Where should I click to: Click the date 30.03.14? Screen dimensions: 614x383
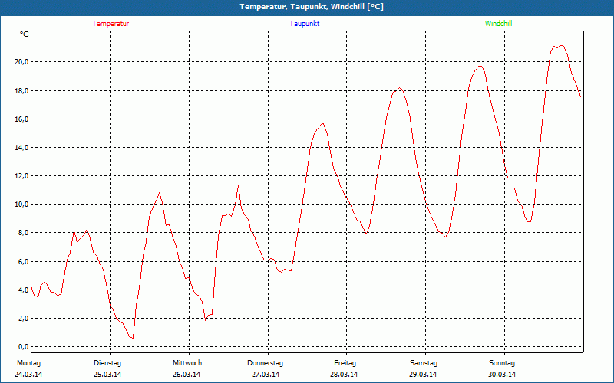point(502,375)
